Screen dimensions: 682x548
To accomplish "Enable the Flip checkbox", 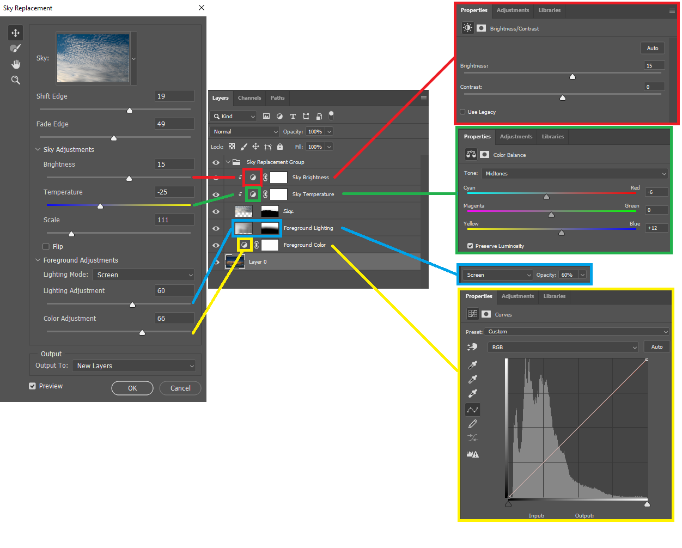I will coord(46,247).
